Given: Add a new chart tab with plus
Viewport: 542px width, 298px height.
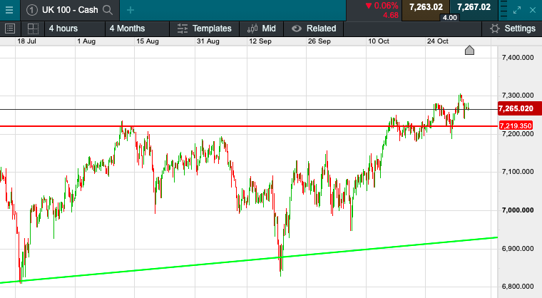Looking at the screenshot, I should pos(130,10).
